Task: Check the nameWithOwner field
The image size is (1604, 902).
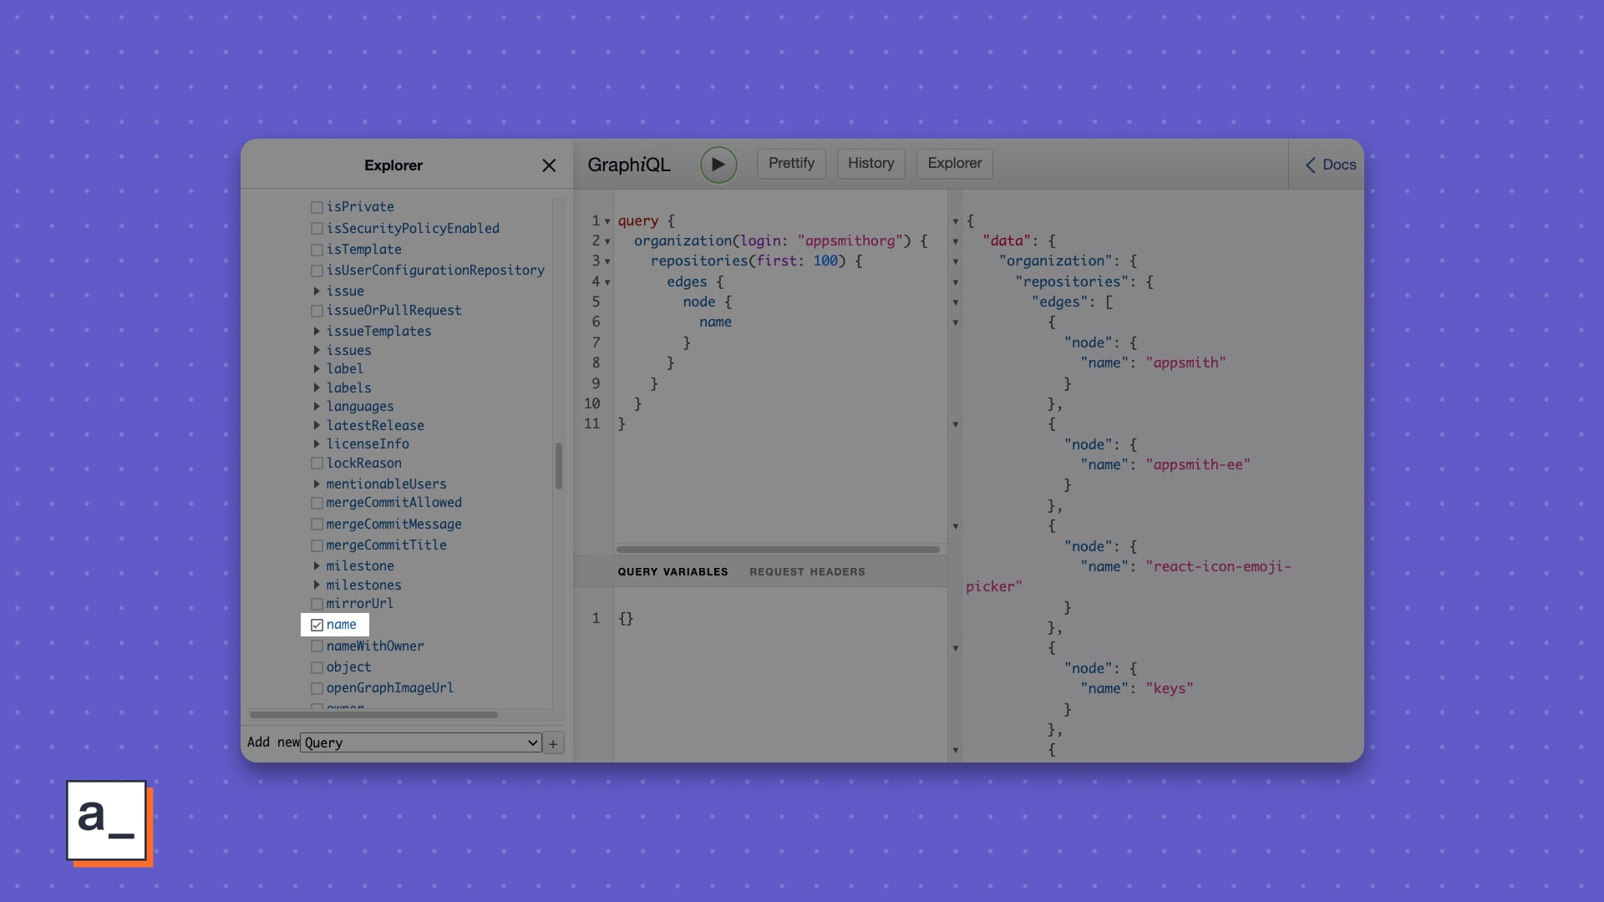Action: click(x=317, y=646)
